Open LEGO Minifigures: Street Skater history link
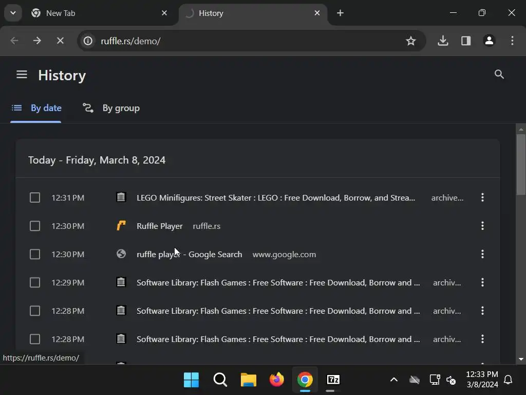The height and width of the screenshot is (395, 526). point(276,197)
